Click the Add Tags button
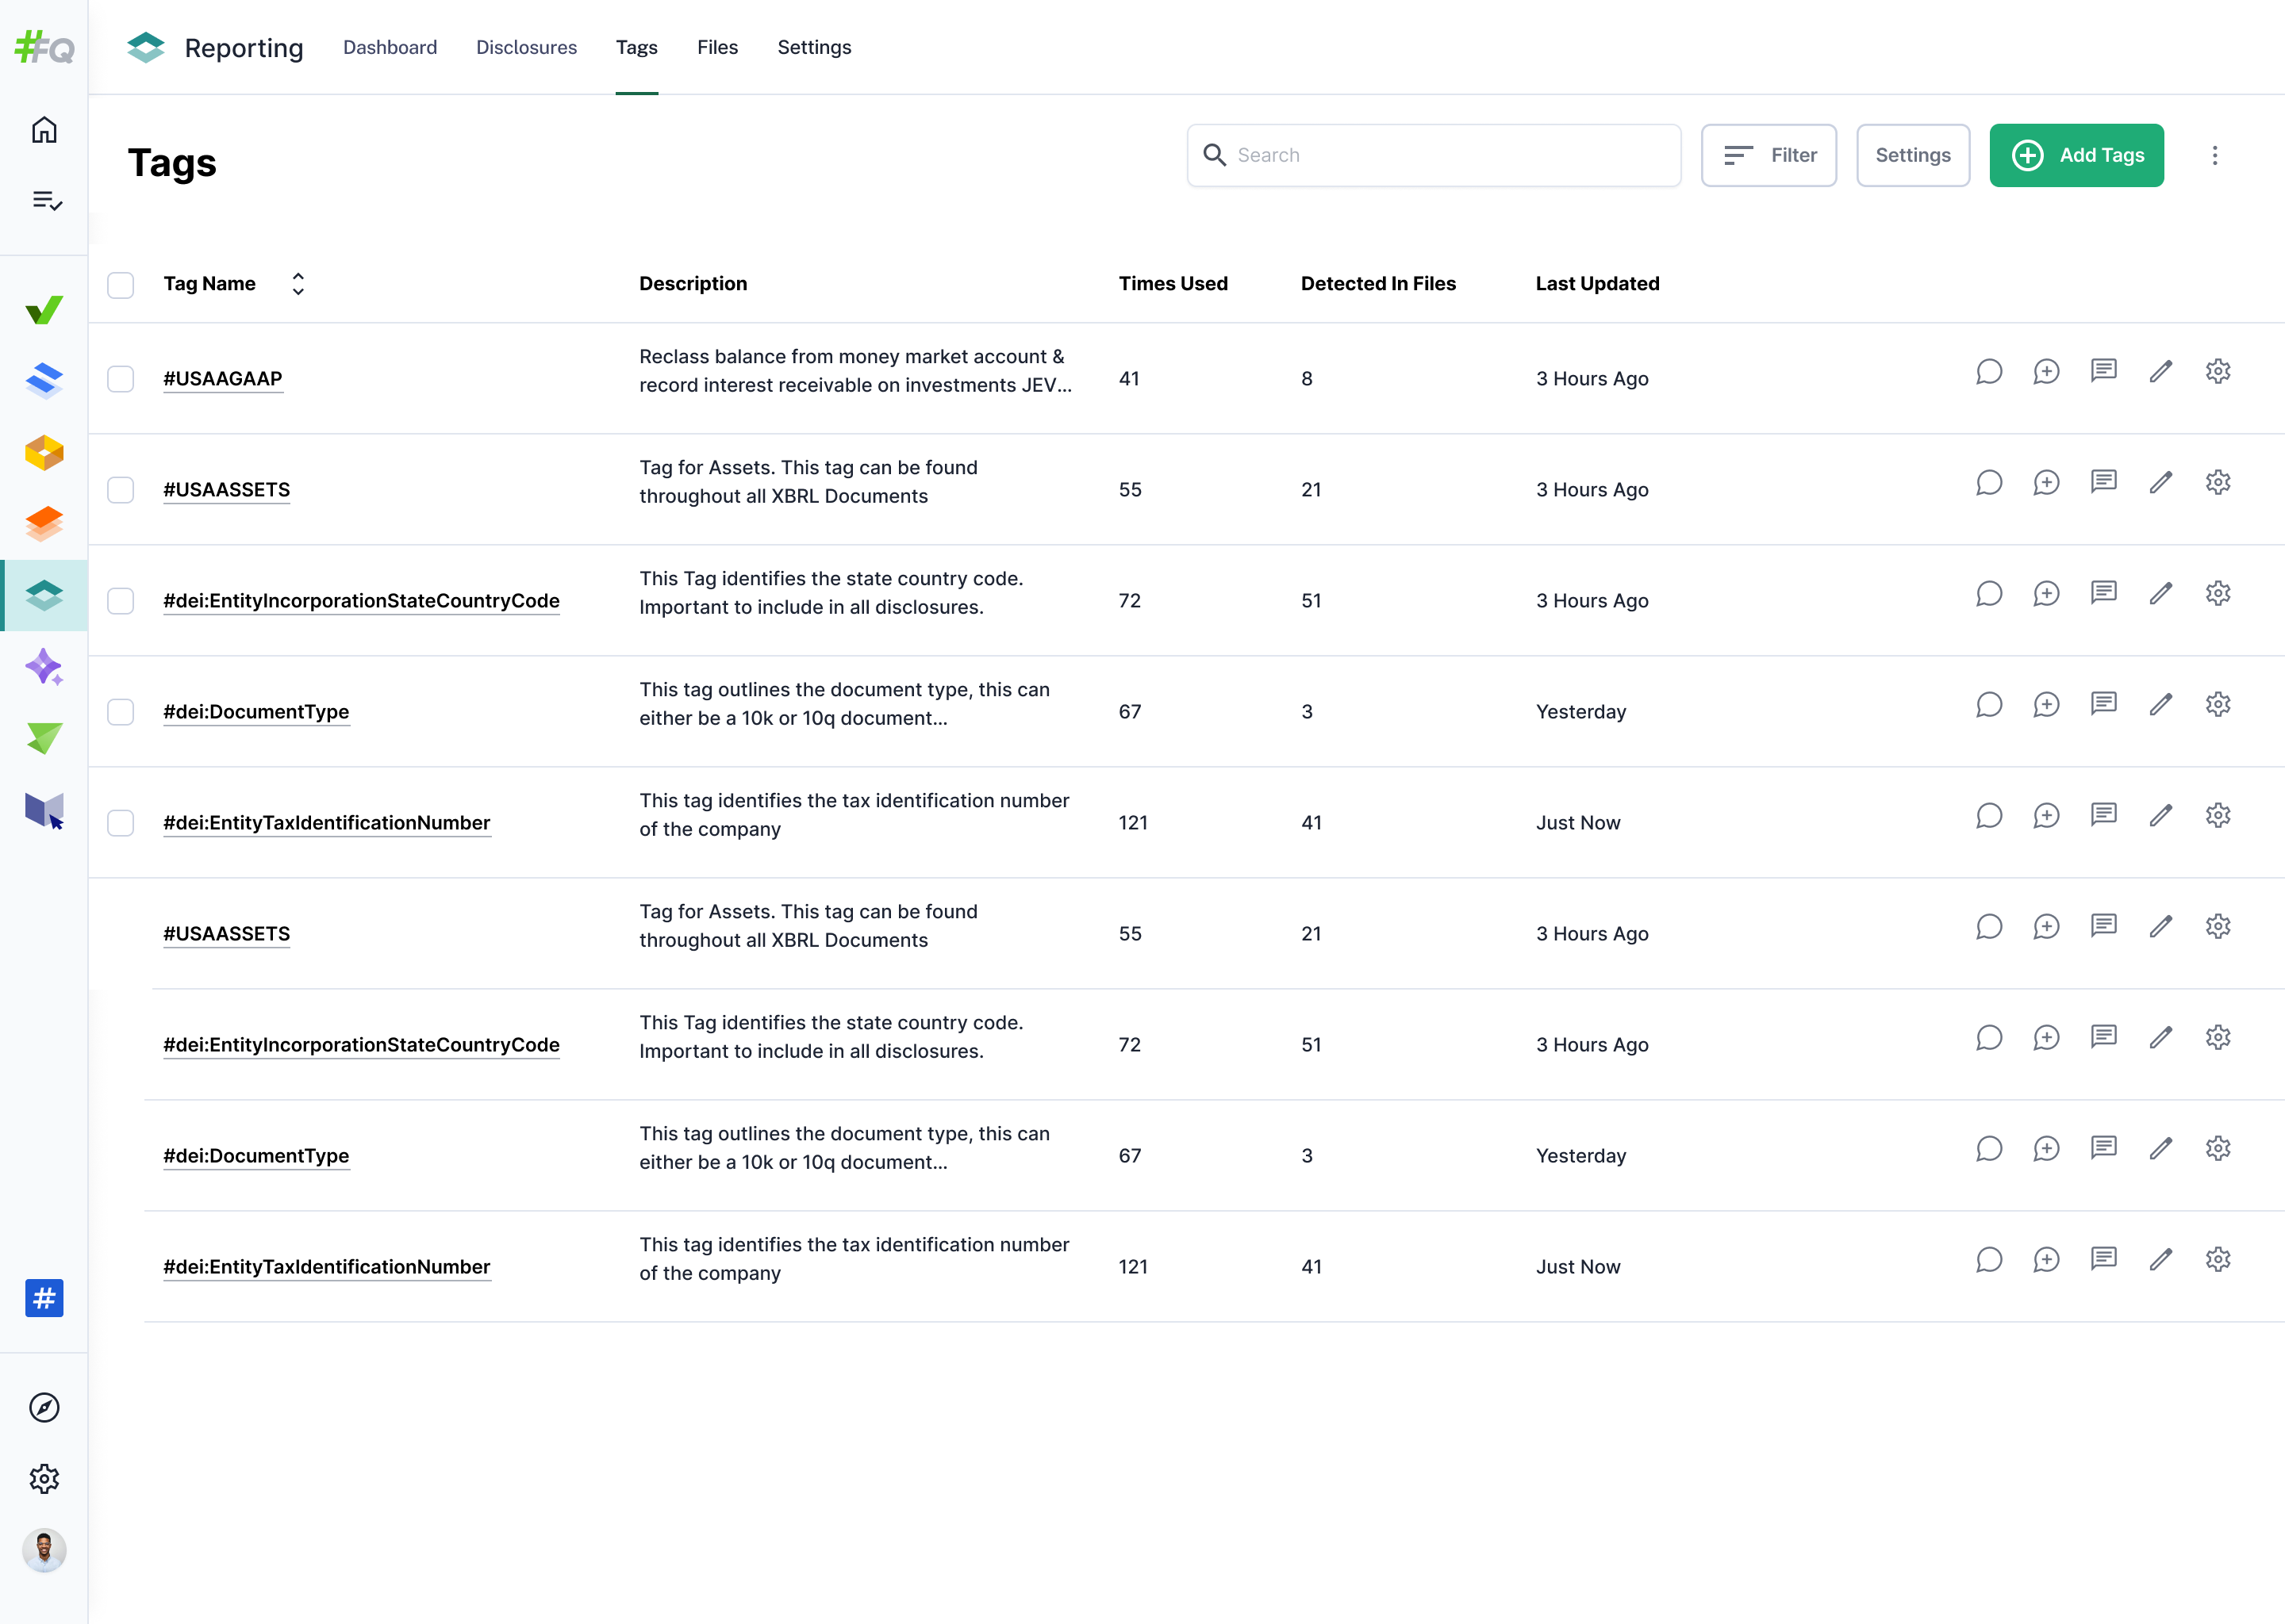Viewport: 2285px width, 1624px height. [2076, 155]
